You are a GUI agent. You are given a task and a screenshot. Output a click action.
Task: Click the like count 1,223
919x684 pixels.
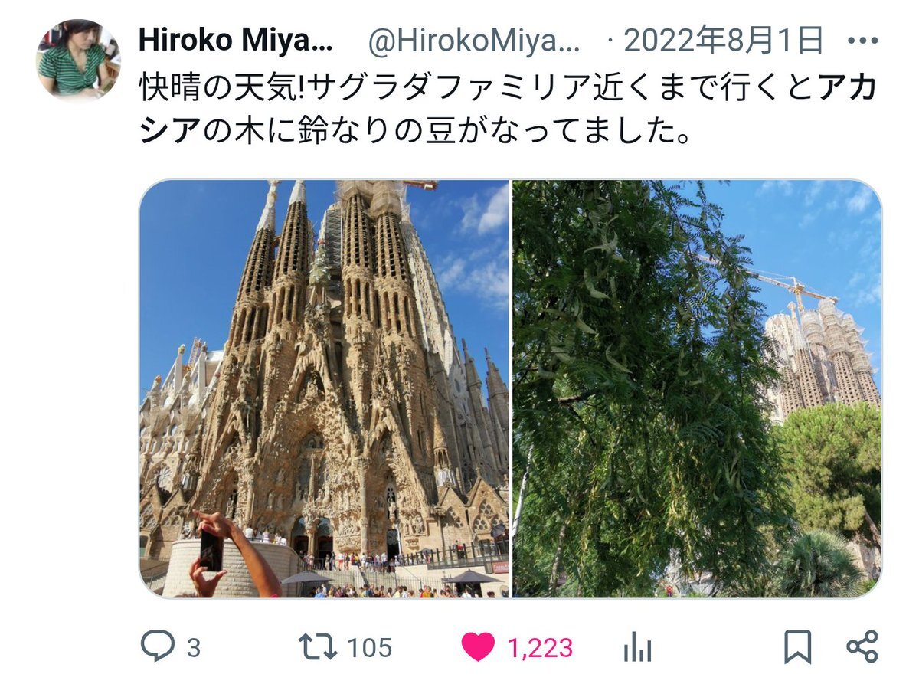click(541, 649)
